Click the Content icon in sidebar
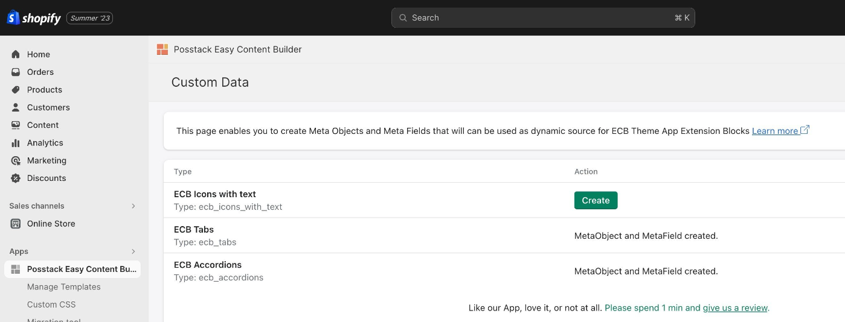This screenshot has height=322, width=845. pyautogui.click(x=16, y=125)
